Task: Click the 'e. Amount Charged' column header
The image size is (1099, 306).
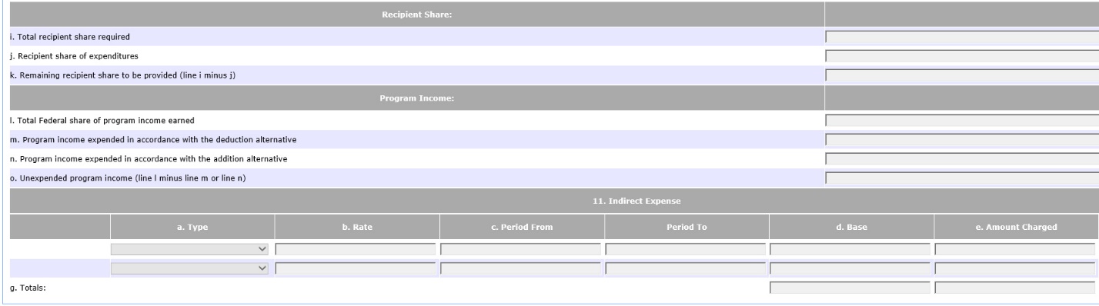Action: (x=1017, y=227)
